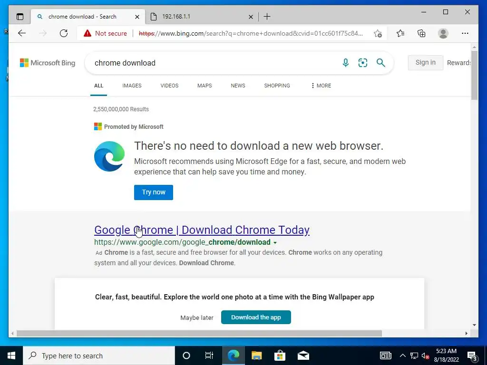Open the browser profile avatar

point(443,33)
